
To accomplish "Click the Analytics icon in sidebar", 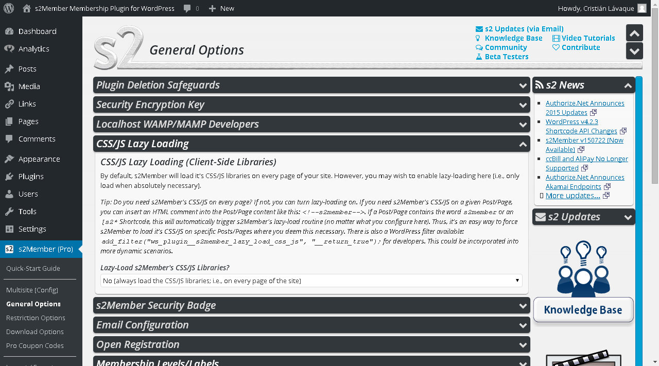I will [9, 49].
